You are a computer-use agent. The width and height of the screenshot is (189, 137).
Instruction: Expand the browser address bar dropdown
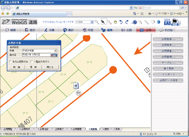tap(131, 8)
